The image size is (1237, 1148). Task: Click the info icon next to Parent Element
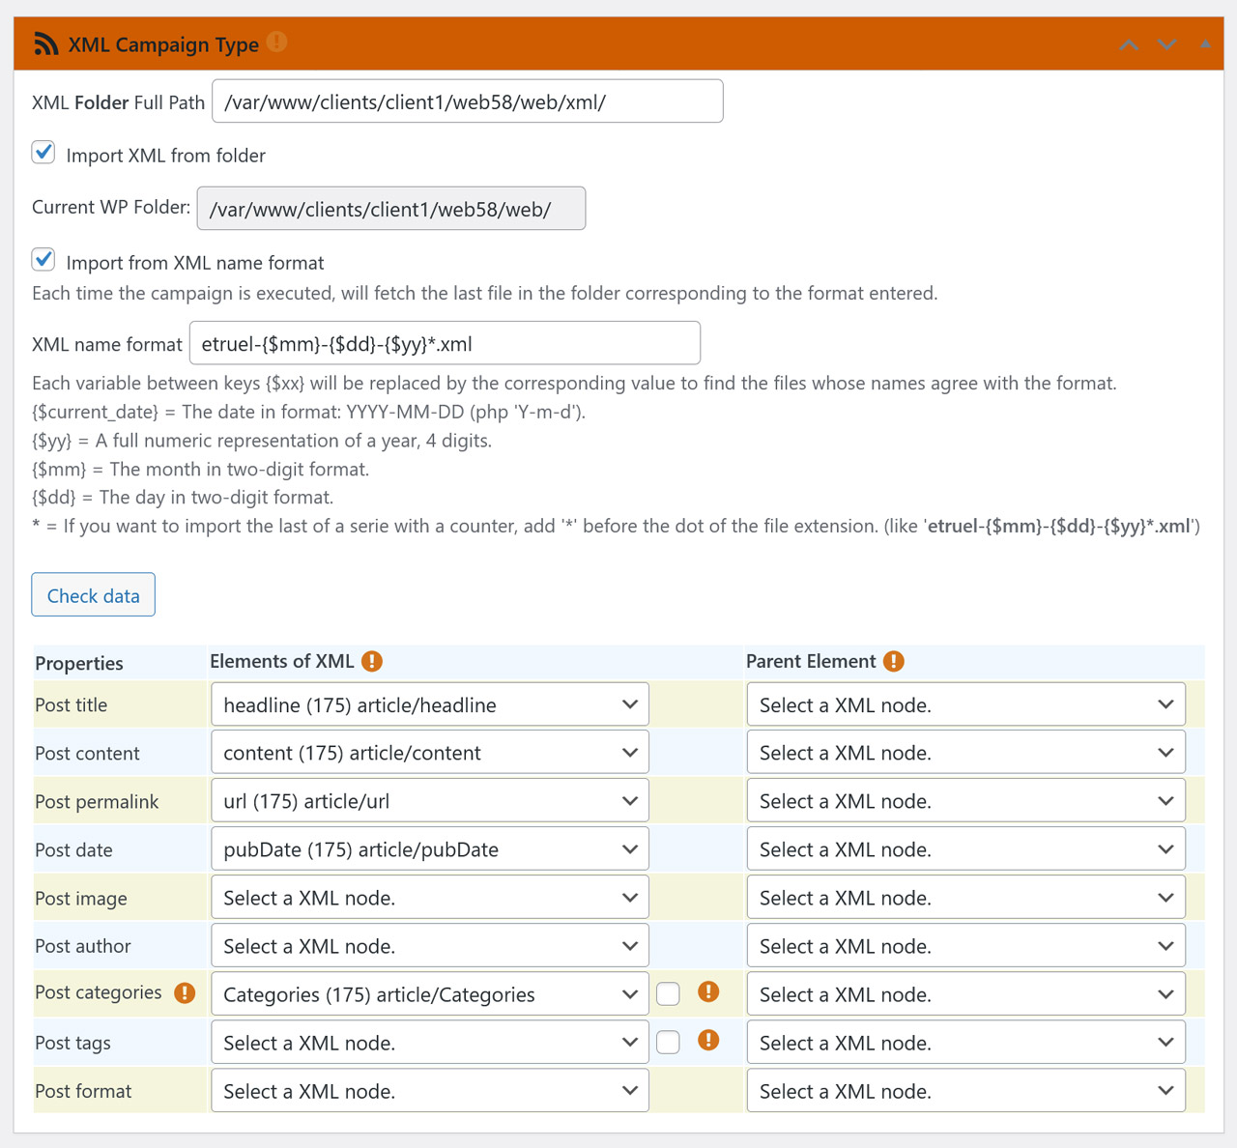(894, 661)
